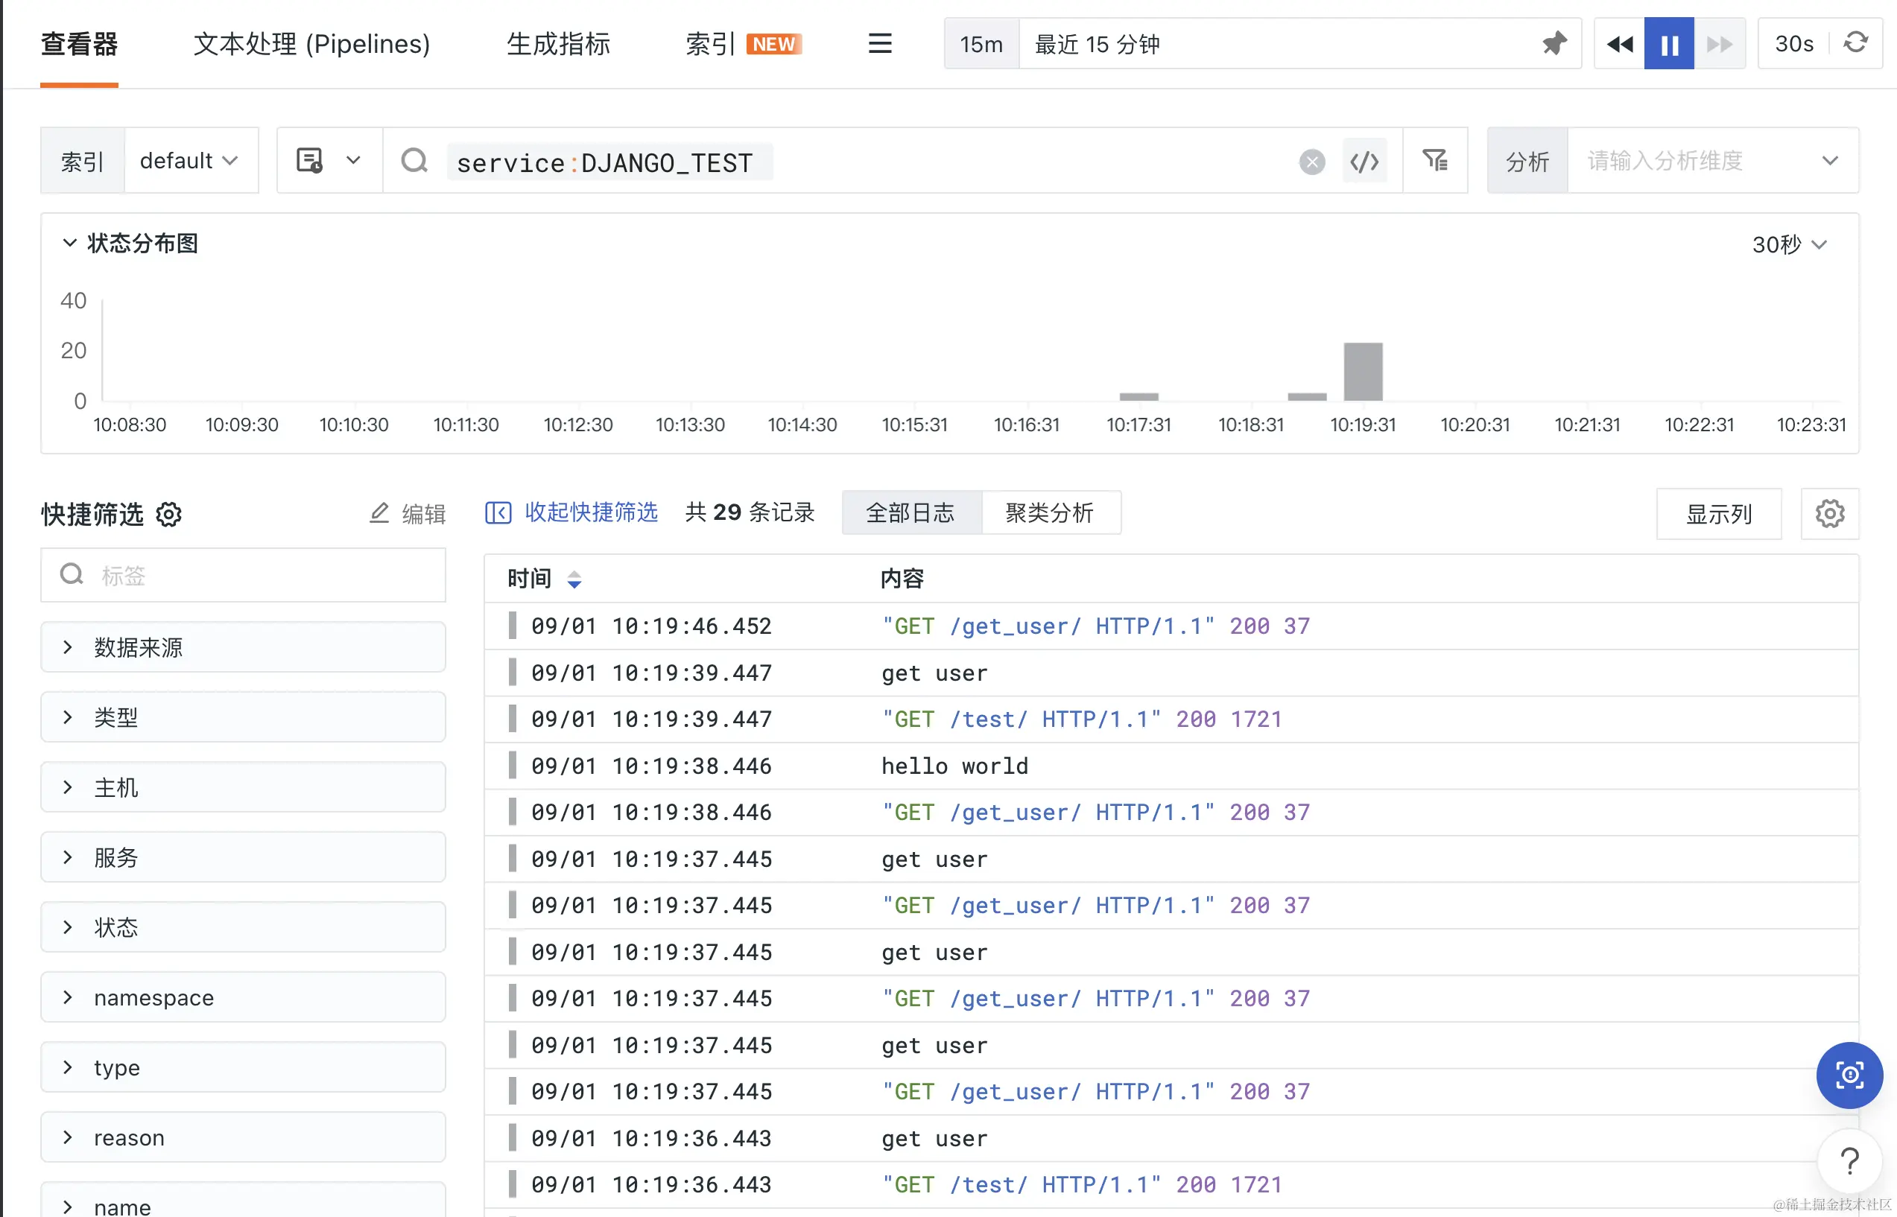Screen dimensions: 1897x1217
Task: Expand namespace filter
Action: pyautogui.click(x=243, y=997)
